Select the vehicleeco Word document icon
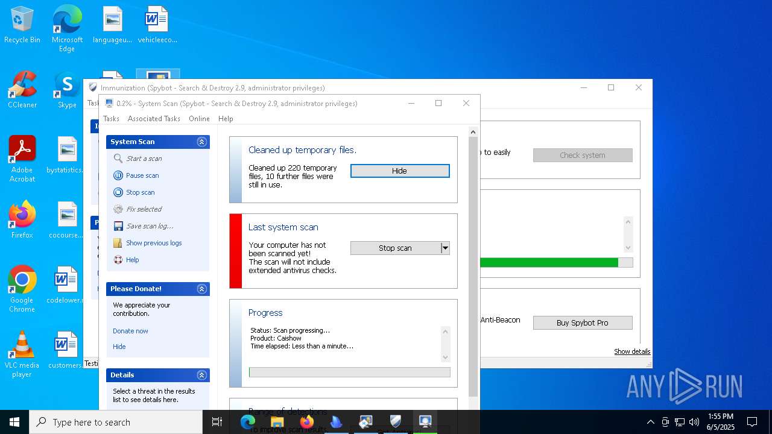 tap(157, 25)
